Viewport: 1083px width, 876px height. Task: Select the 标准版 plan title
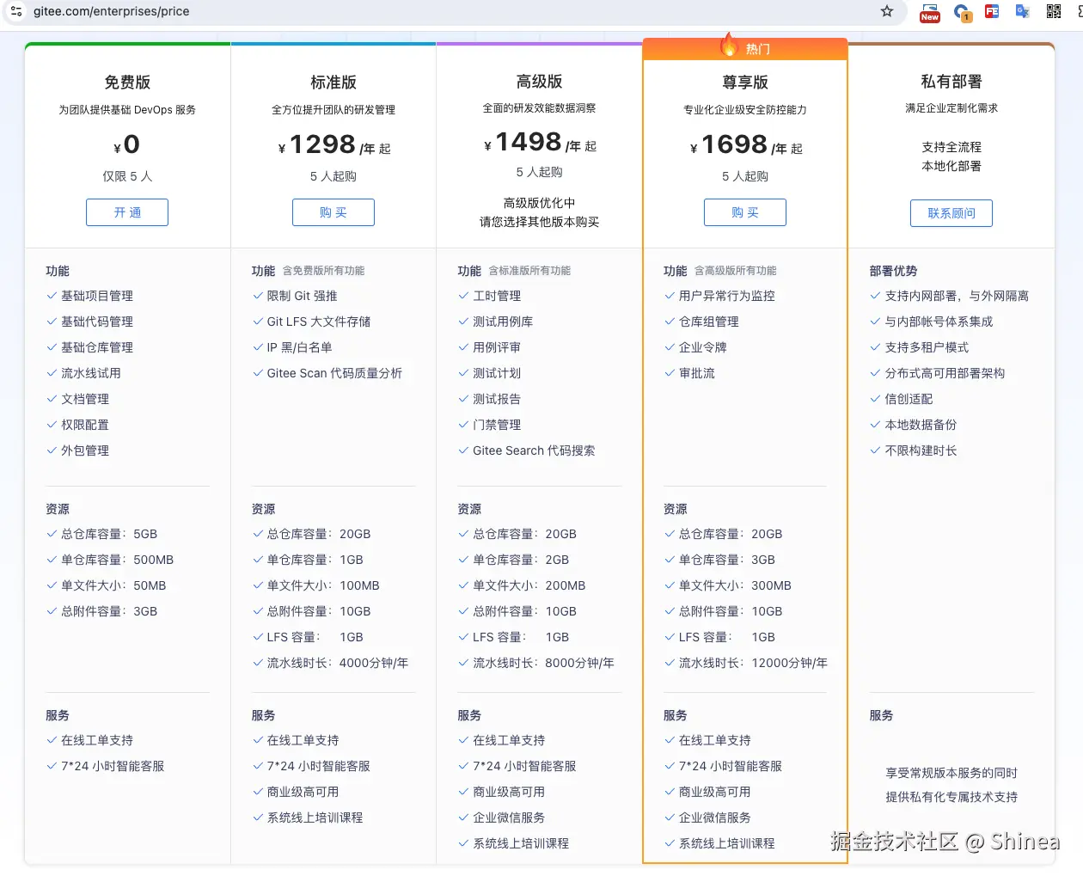333,83
